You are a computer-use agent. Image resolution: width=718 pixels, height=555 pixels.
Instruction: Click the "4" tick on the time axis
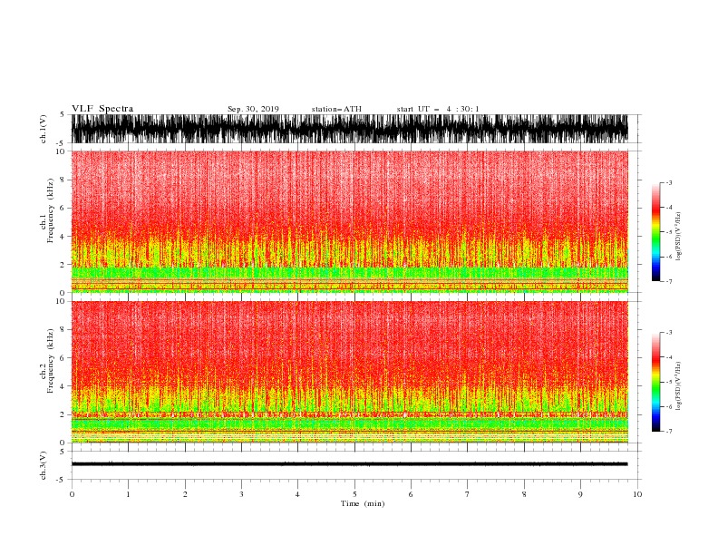point(297,494)
